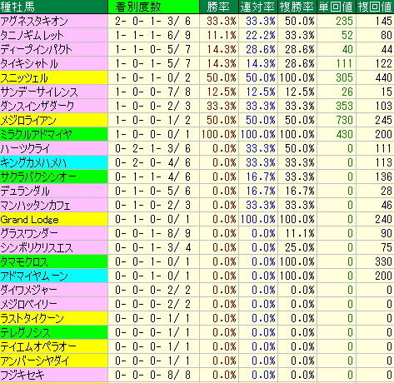Click 複回値 113 for キングカメハメハ
This screenshot has width=394, height=383.
point(384,162)
